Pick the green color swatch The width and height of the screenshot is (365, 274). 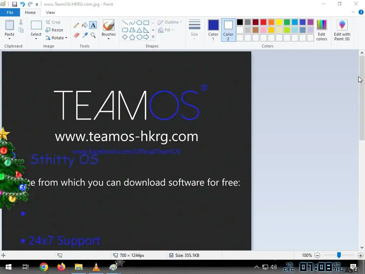287,22
